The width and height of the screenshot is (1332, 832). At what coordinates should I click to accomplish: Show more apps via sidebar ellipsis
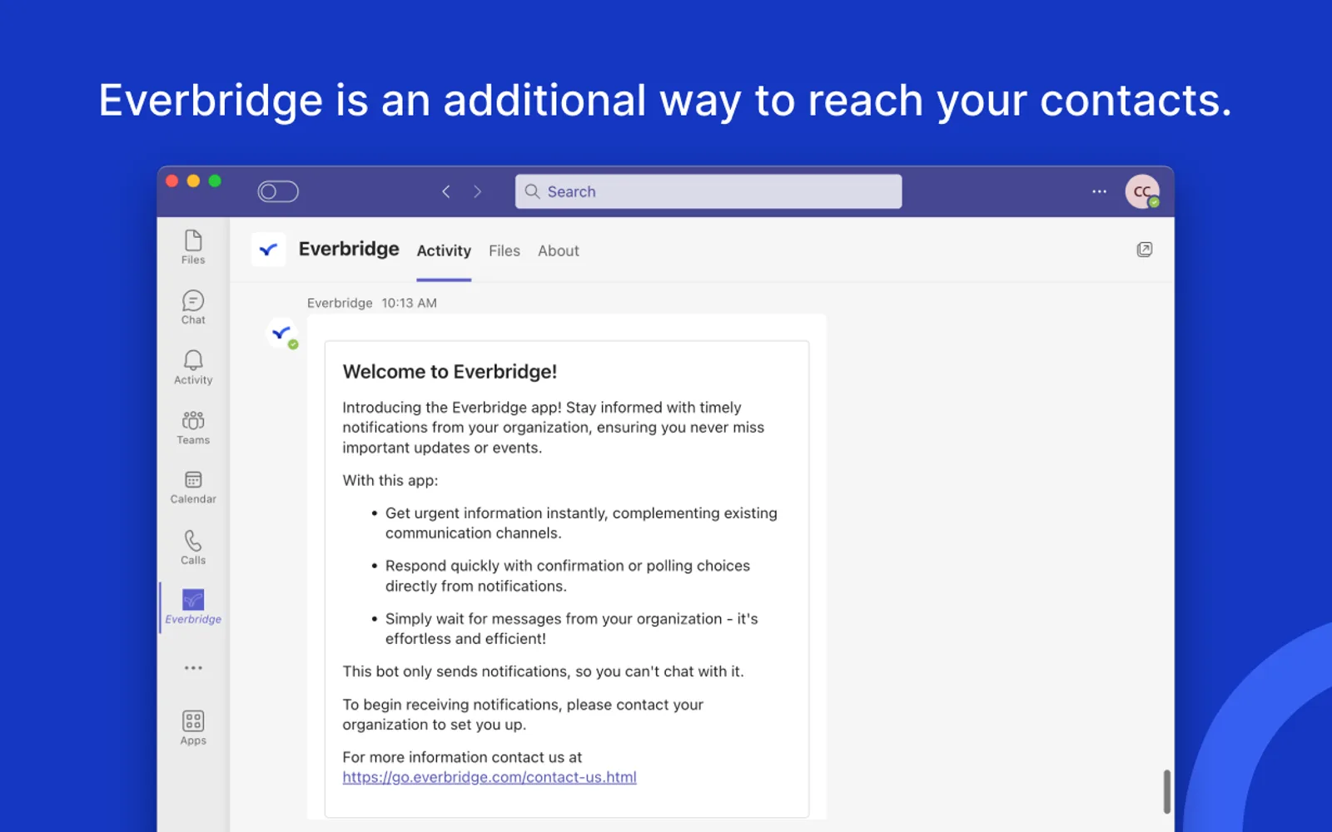click(x=193, y=668)
